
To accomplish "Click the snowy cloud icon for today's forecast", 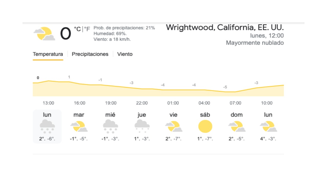I will click(x=47, y=126).
